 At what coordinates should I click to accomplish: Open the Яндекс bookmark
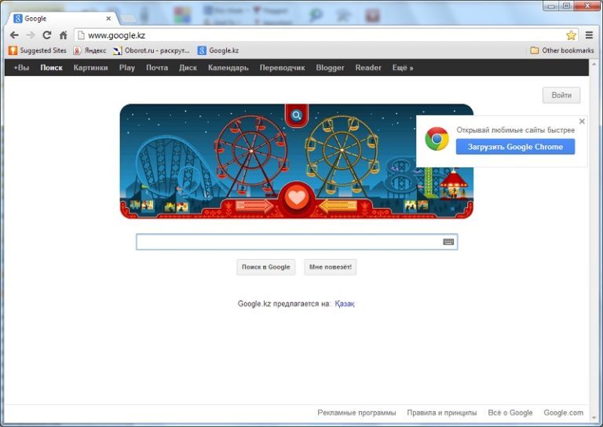90,50
